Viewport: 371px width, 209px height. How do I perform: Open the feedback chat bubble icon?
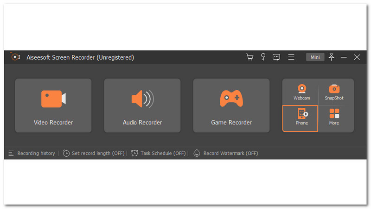(x=276, y=57)
